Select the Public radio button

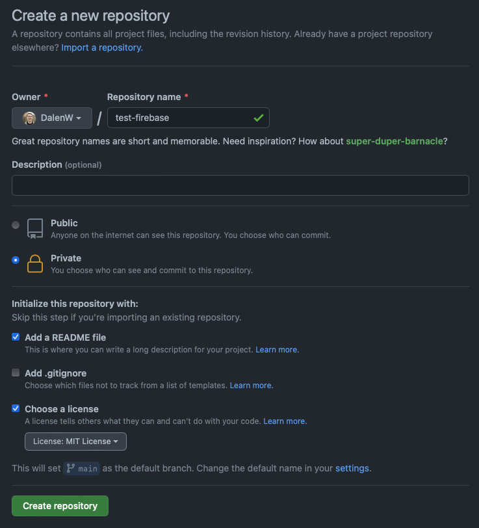pos(16,225)
